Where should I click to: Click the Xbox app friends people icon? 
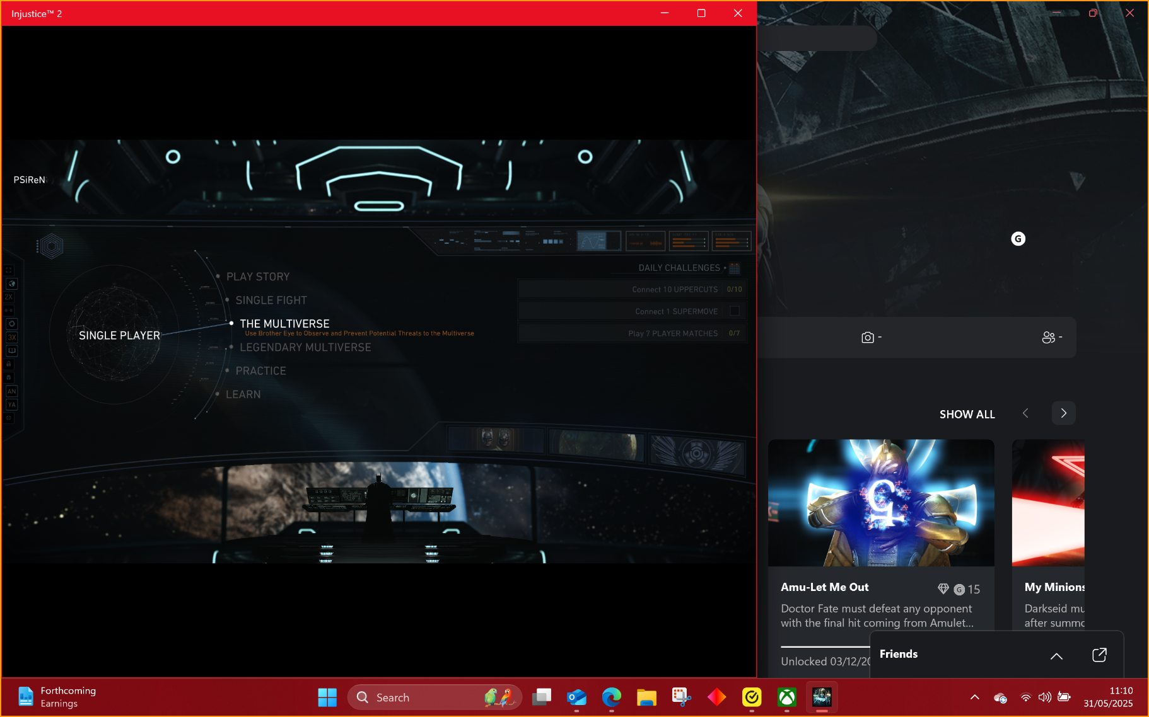tap(1048, 338)
